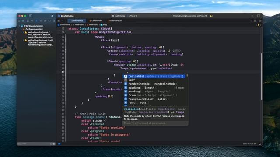Image resolution: width=280 pixels, height=157 pixels.
Task: Open the yellow warning badge in activity bar
Action: 211,16
